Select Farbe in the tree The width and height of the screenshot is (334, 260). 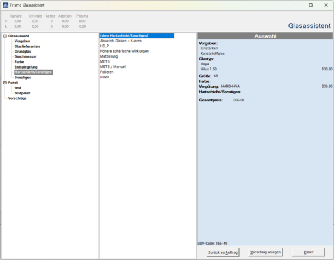(x=19, y=62)
